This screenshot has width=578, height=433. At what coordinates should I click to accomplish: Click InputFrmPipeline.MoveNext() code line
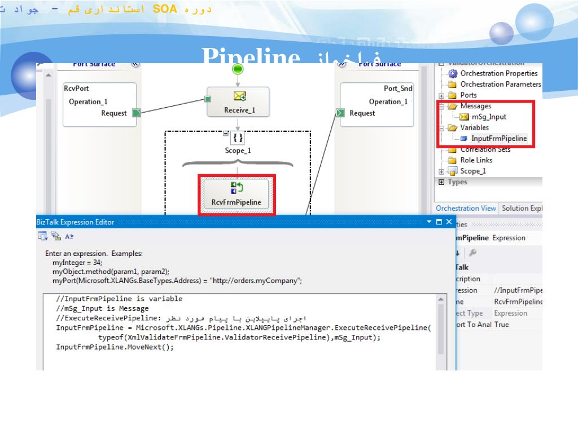pos(115,347)
